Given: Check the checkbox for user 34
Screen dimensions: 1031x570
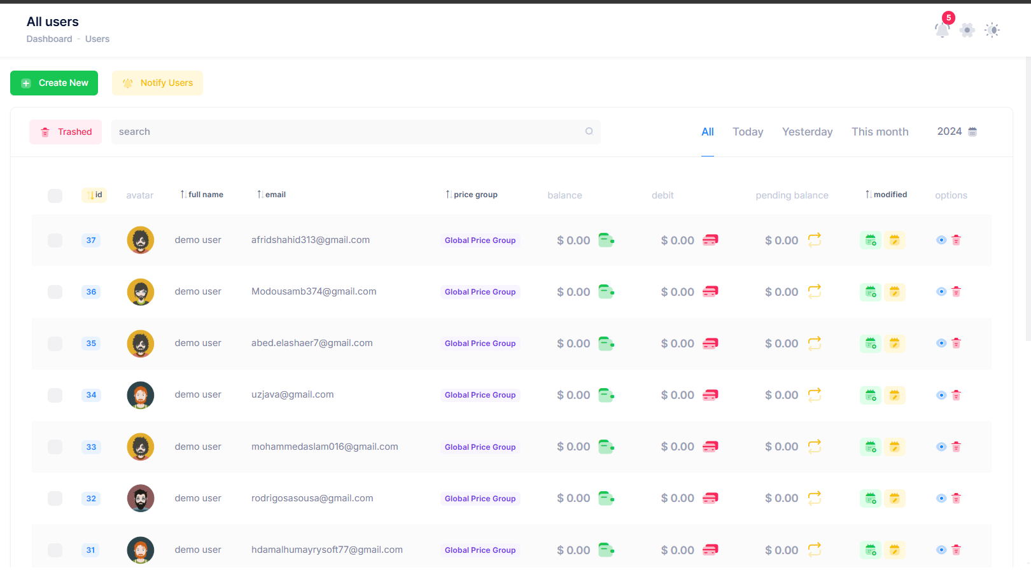Looking at the screenshot, I should point(55,395).
